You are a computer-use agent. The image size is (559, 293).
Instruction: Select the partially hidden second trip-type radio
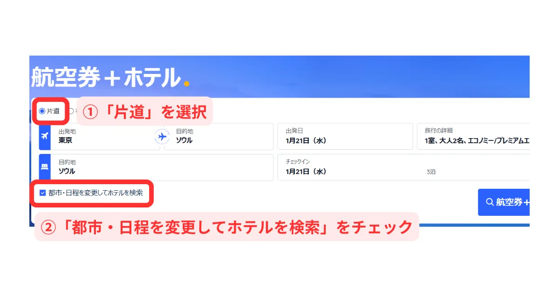coord(71,111)
